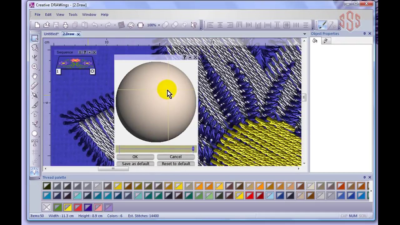This screenshot has height=225, width=400.
Task: Click the pen tab icon in Object Properties
Action: point(325,41)
